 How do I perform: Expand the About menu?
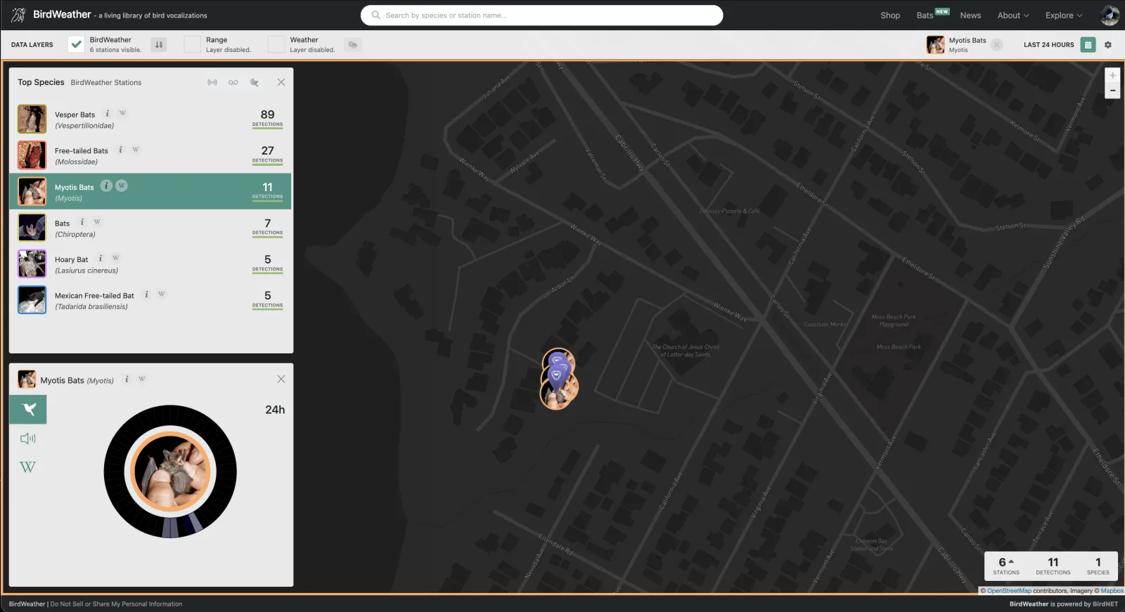[x=1012, y=15]
